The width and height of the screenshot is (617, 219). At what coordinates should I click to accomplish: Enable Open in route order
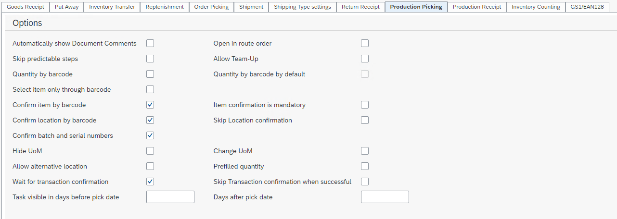point(365,43)
